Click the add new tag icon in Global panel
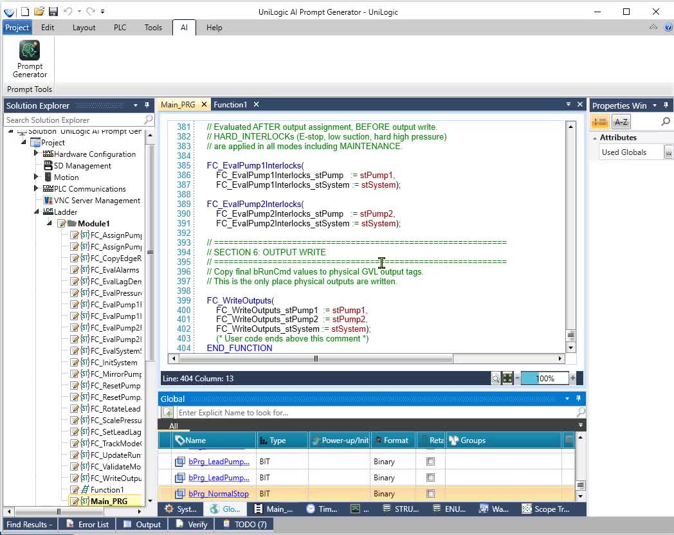Image resolution: width=674 pixels, height=535 pixels. click(x=168, y=413)
